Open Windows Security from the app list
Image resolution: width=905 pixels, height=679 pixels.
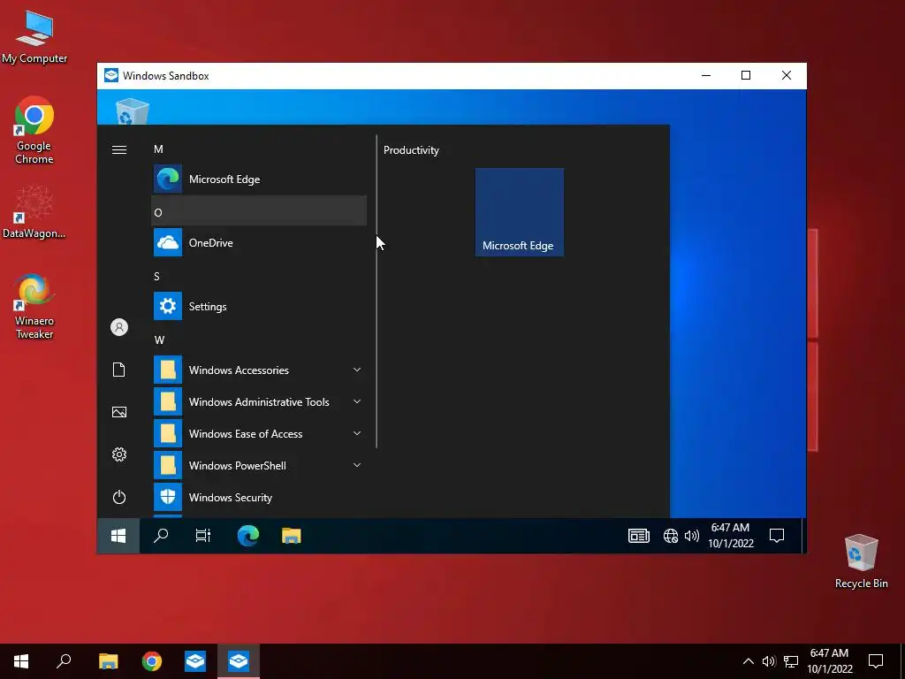pos(260,497)
